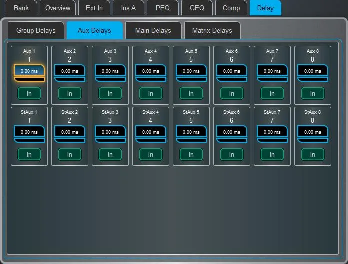Viewport: 348px width, 264px height.
Task: Click the StAux 6 delay time value box
Action: point(232,132)
